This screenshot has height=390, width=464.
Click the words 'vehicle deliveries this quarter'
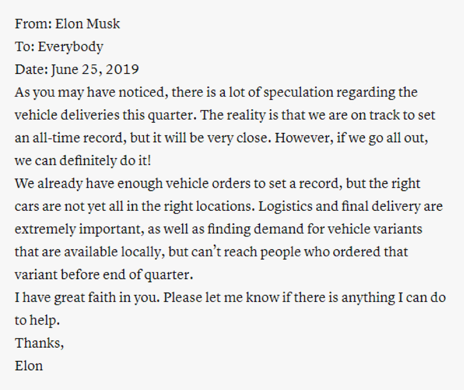point(106,115)
